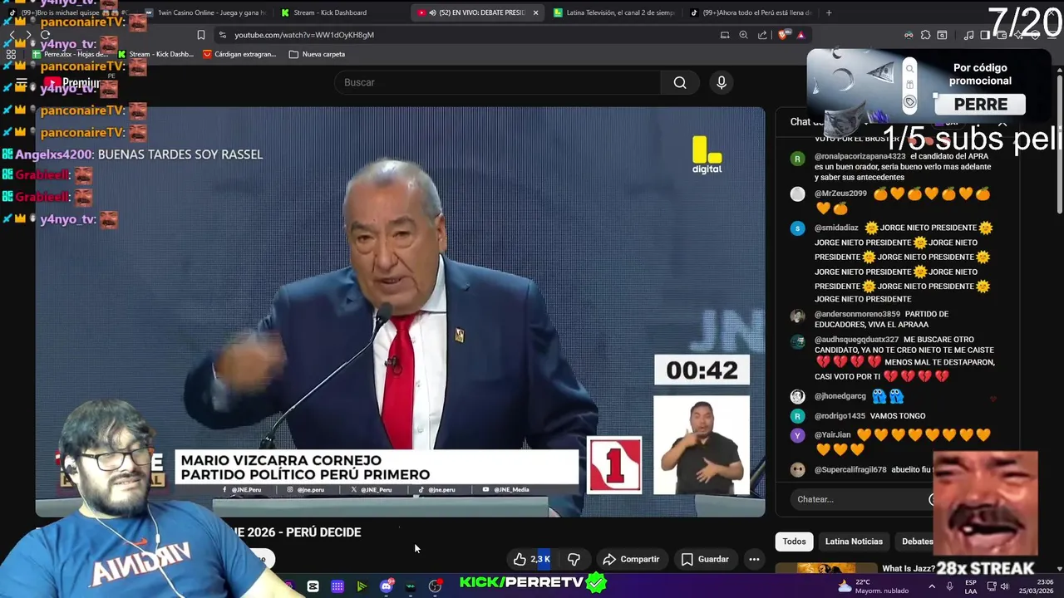Open the screen cast icon in address bar
1064x598 pixels.
[725, 35]
